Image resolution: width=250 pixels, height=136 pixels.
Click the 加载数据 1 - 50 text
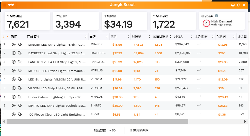105,130
